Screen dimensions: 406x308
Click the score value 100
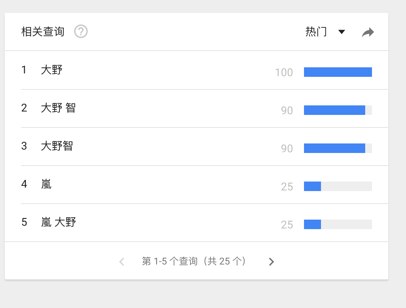coord(284,72)
